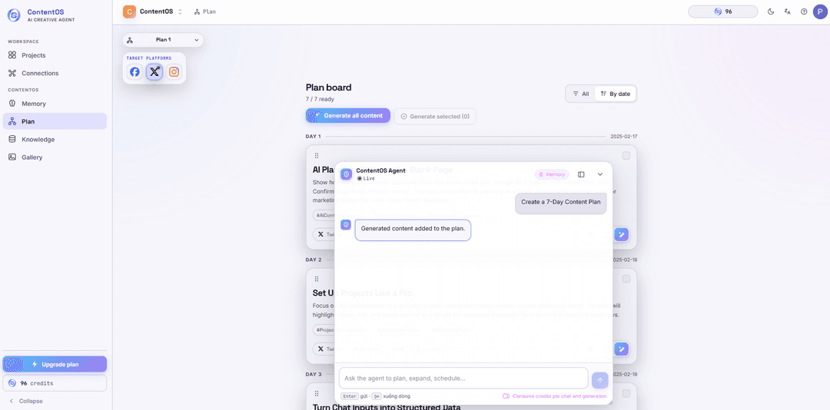Collapse the sidebar

coord(26,401)
